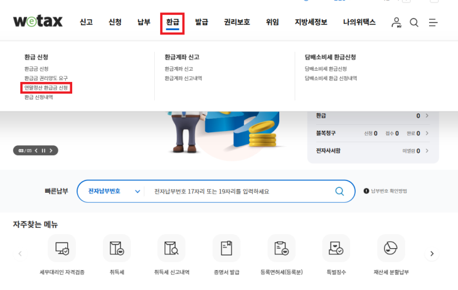Open the 나의위택스 menu

pyautogui.click(x=359, y=22)
